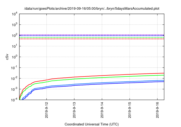The width and height of the screenshot is (181, 127).
Task: Click the 10^2 y-axis tick label
Action: [14, 35]
